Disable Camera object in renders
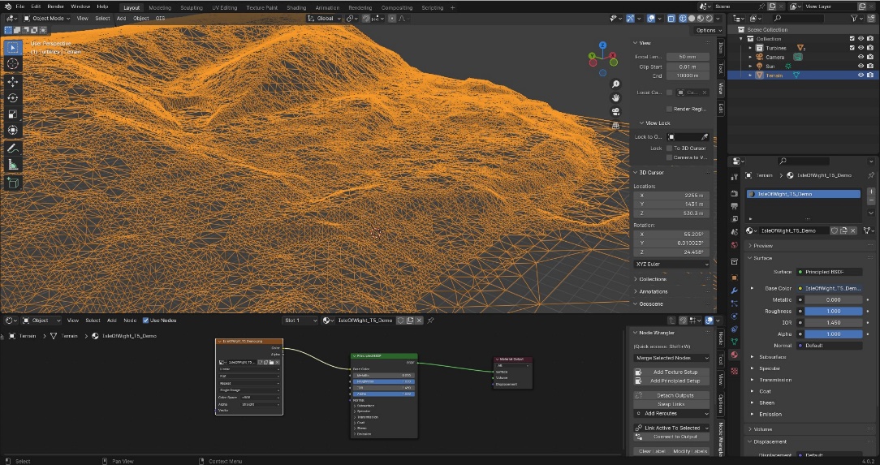Screen dimensions: 880x465 [x=870, y=58]
